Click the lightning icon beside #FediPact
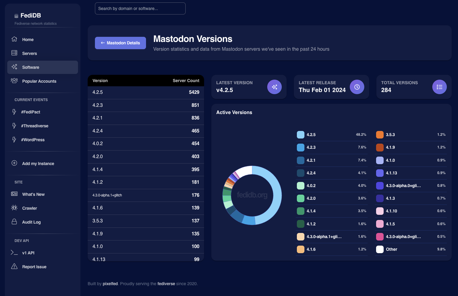 14,112
